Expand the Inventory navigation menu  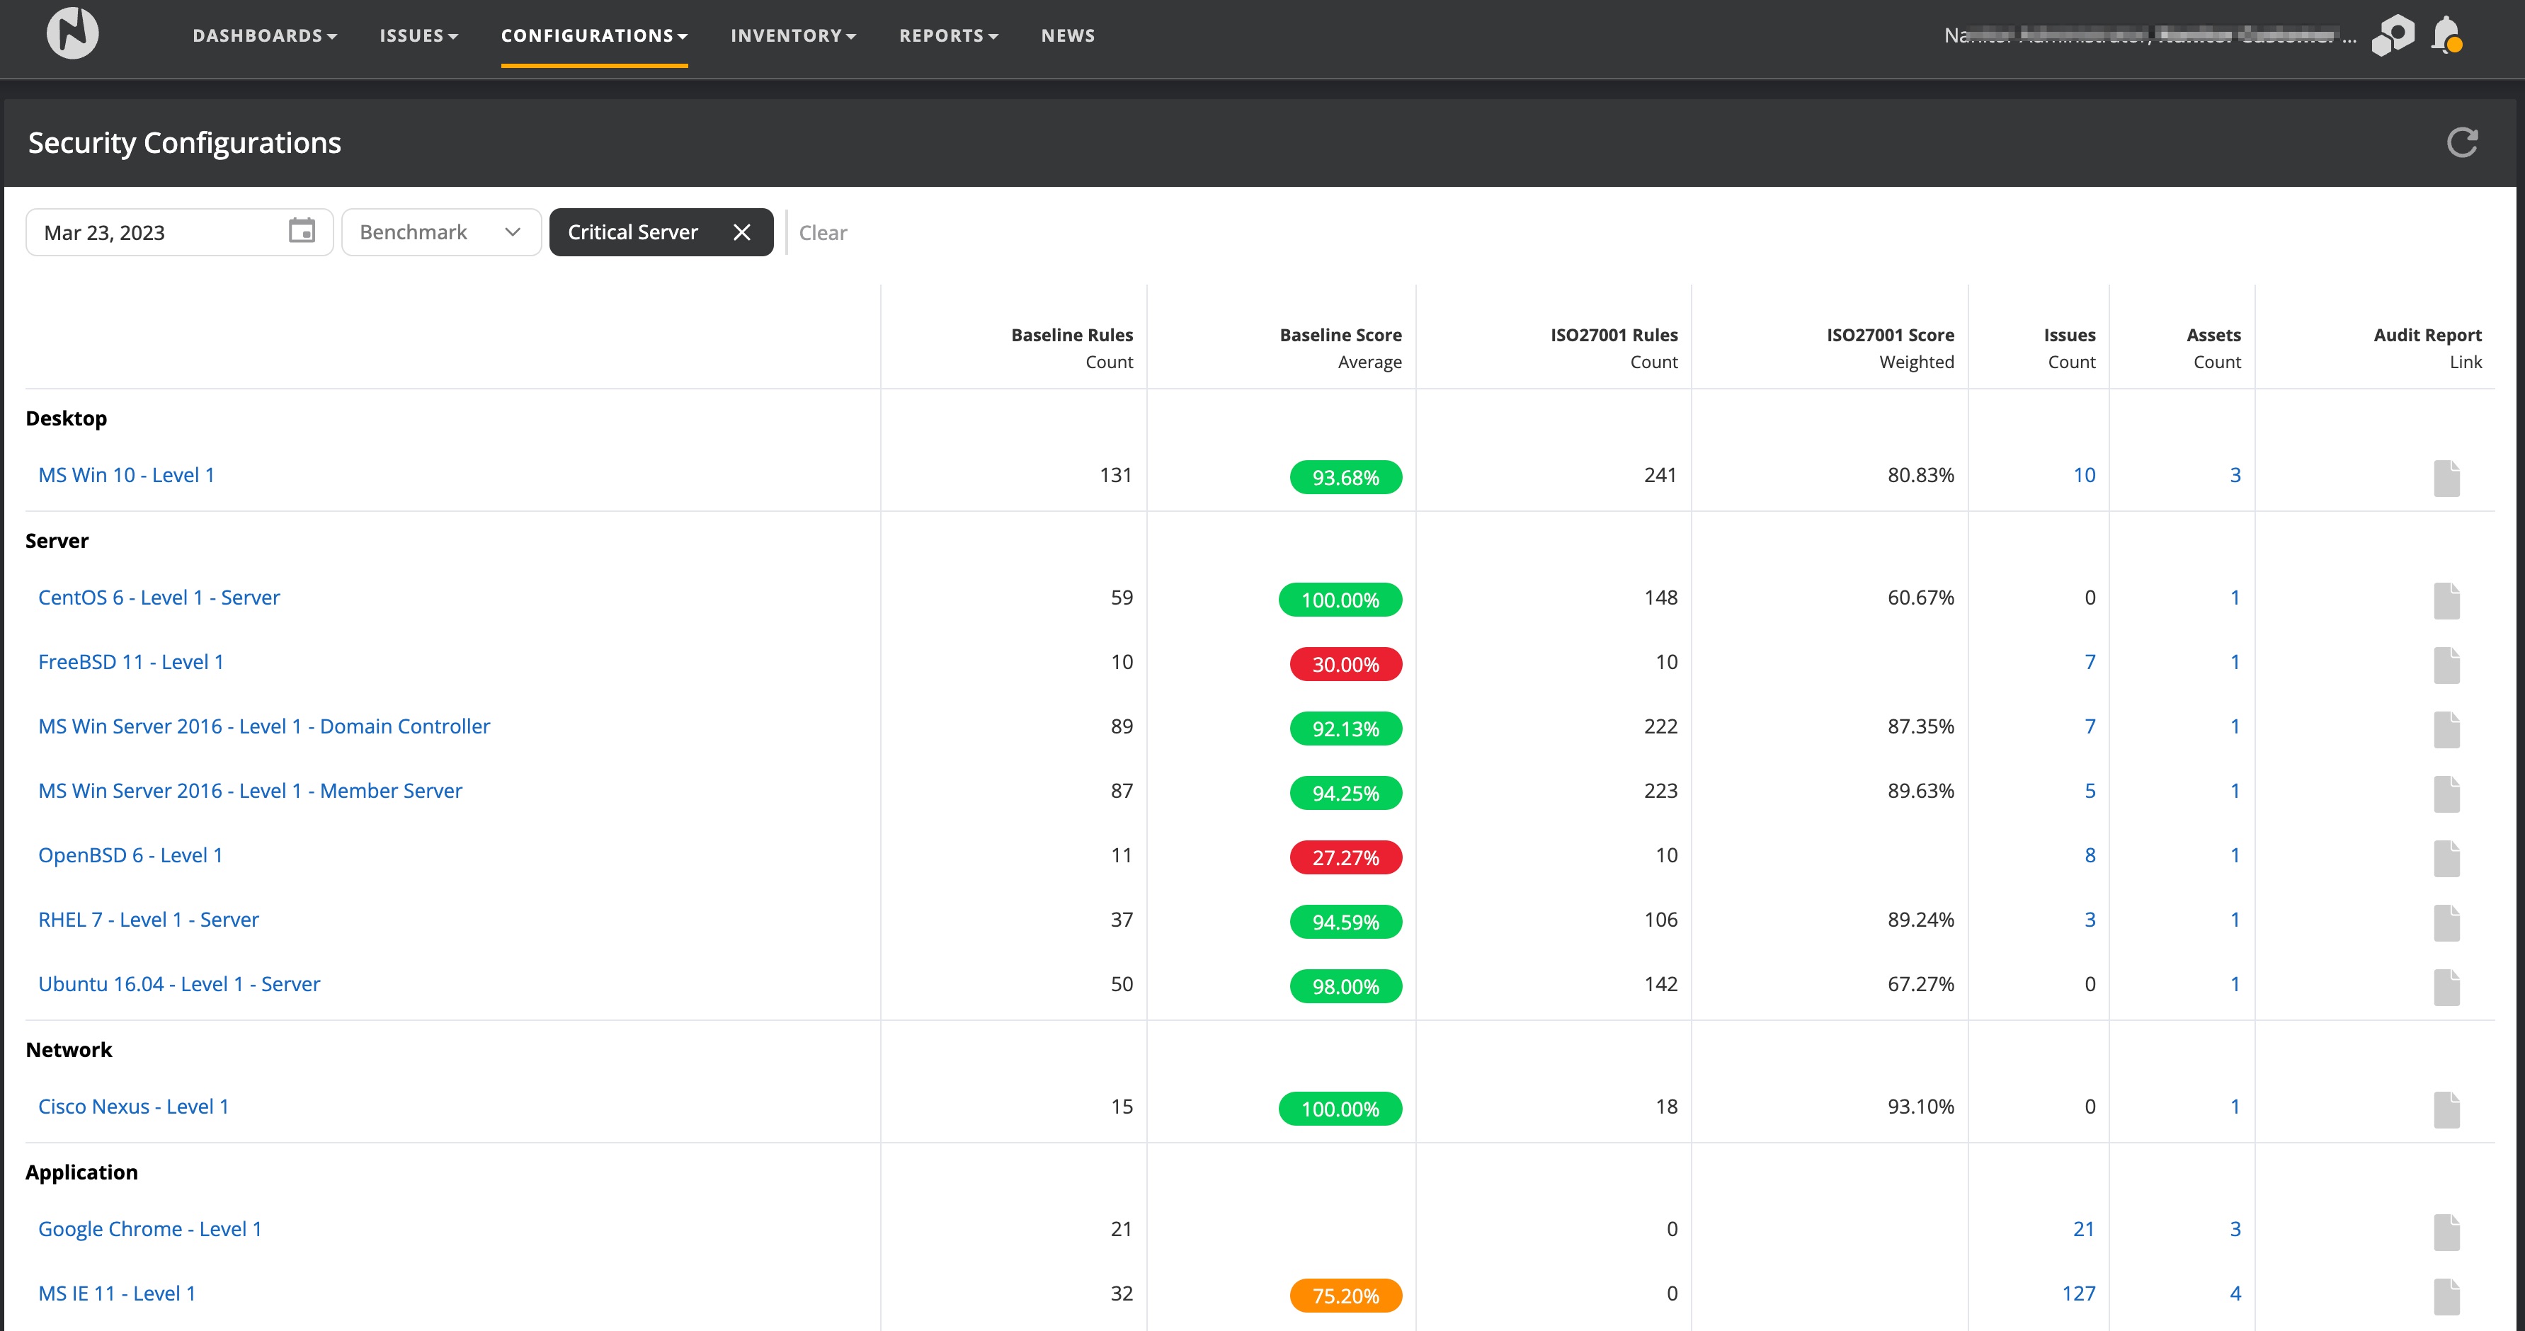pos(792,36)
